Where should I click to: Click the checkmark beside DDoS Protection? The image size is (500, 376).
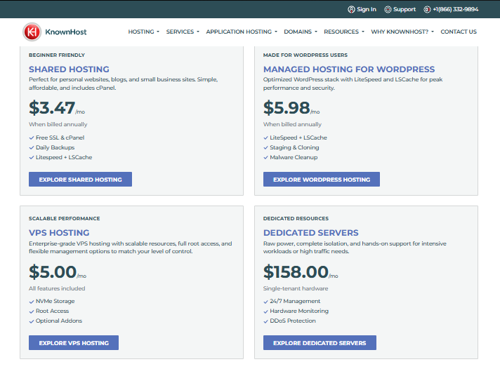[x=265, y=321]
